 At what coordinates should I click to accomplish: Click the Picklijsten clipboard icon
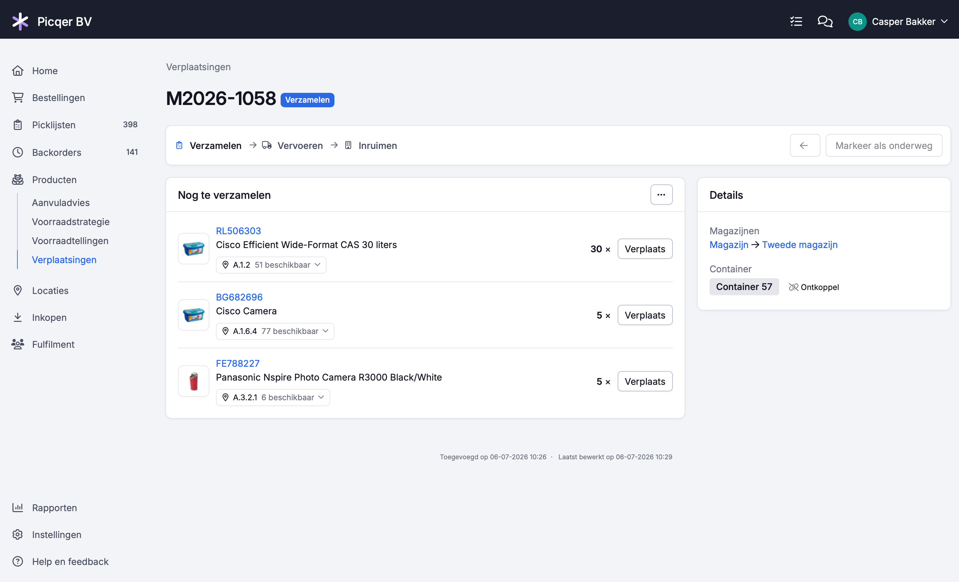pyautogui.click(x=17, y=125)
